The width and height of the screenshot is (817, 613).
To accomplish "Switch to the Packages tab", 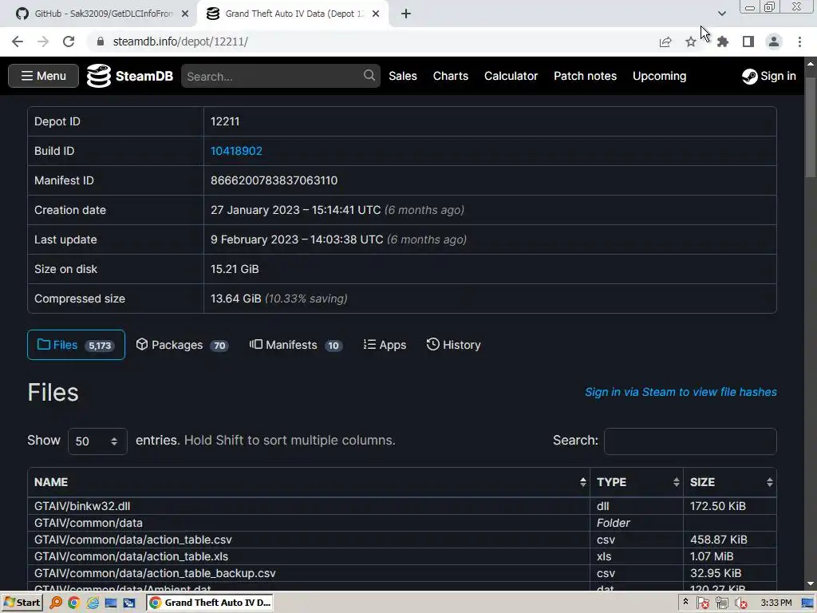I will point(182,345).
